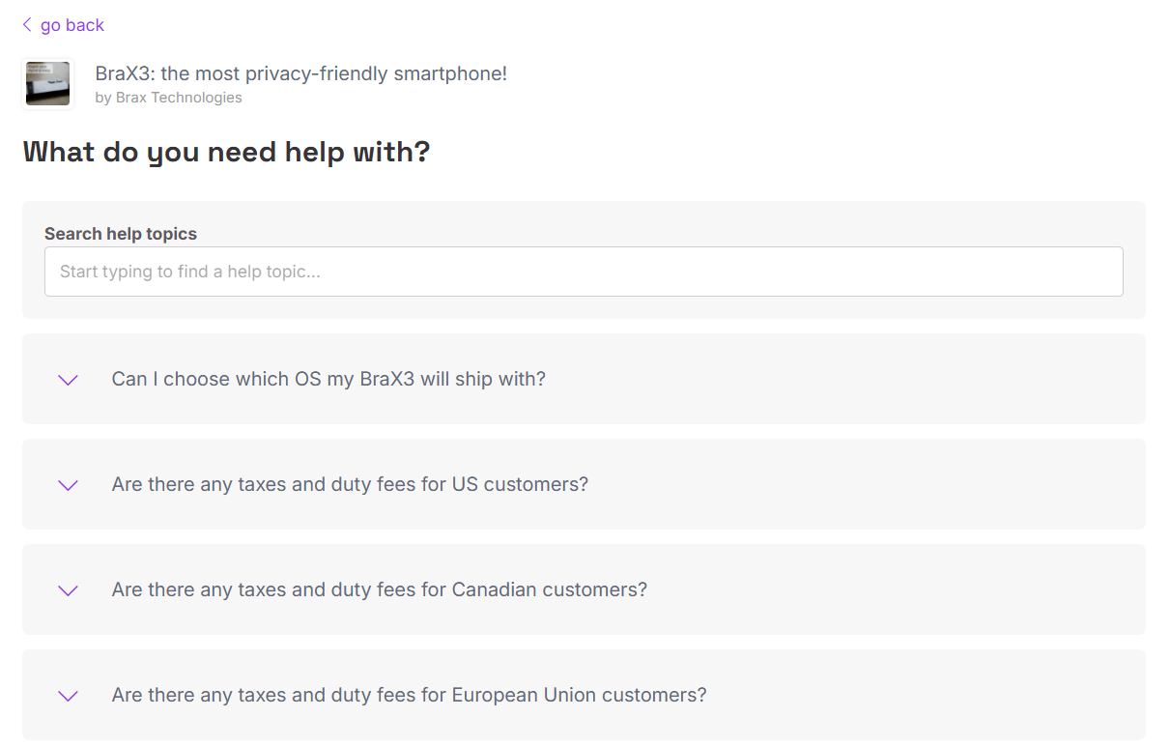The image size is (1170, 746).
Task: Click chevron icon next to US customers question
Action: [68, 485]
